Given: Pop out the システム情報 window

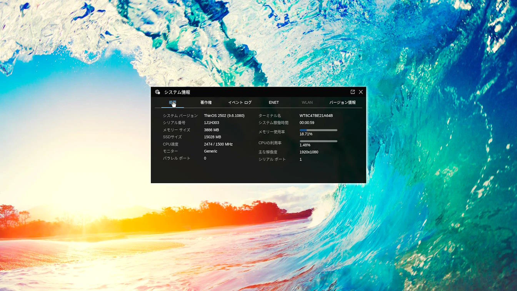Looking at the screenshot, I should (x=352, y=92).
